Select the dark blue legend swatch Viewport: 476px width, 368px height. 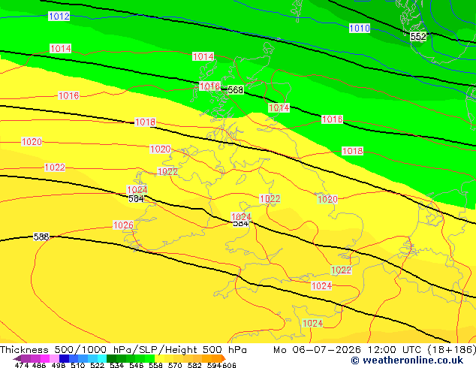point(64,358)
